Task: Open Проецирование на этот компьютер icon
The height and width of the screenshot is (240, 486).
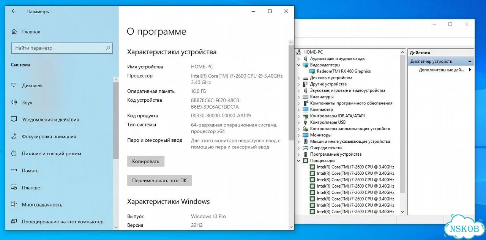Action: (14, 221)
